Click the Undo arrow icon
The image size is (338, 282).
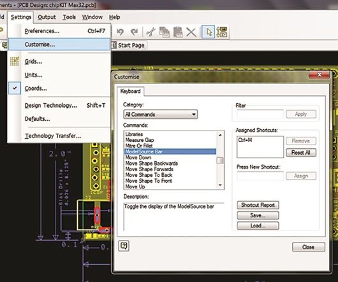tap(121, 32)
